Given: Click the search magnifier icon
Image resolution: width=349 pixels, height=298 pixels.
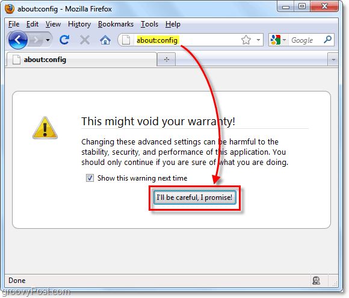Looking at the screenshot, I should click(327, 40).
